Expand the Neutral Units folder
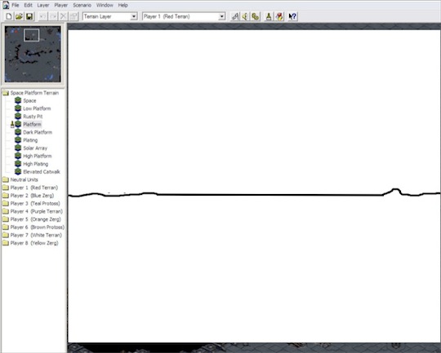The height and width of the screenshot is (353, 441). coord(6,179)
